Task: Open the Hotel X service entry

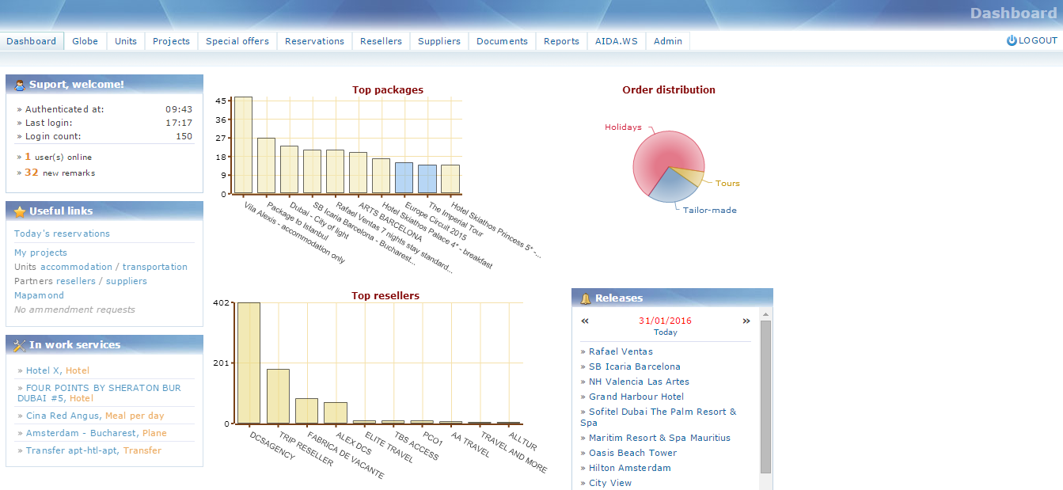Action: pos(43,370)
